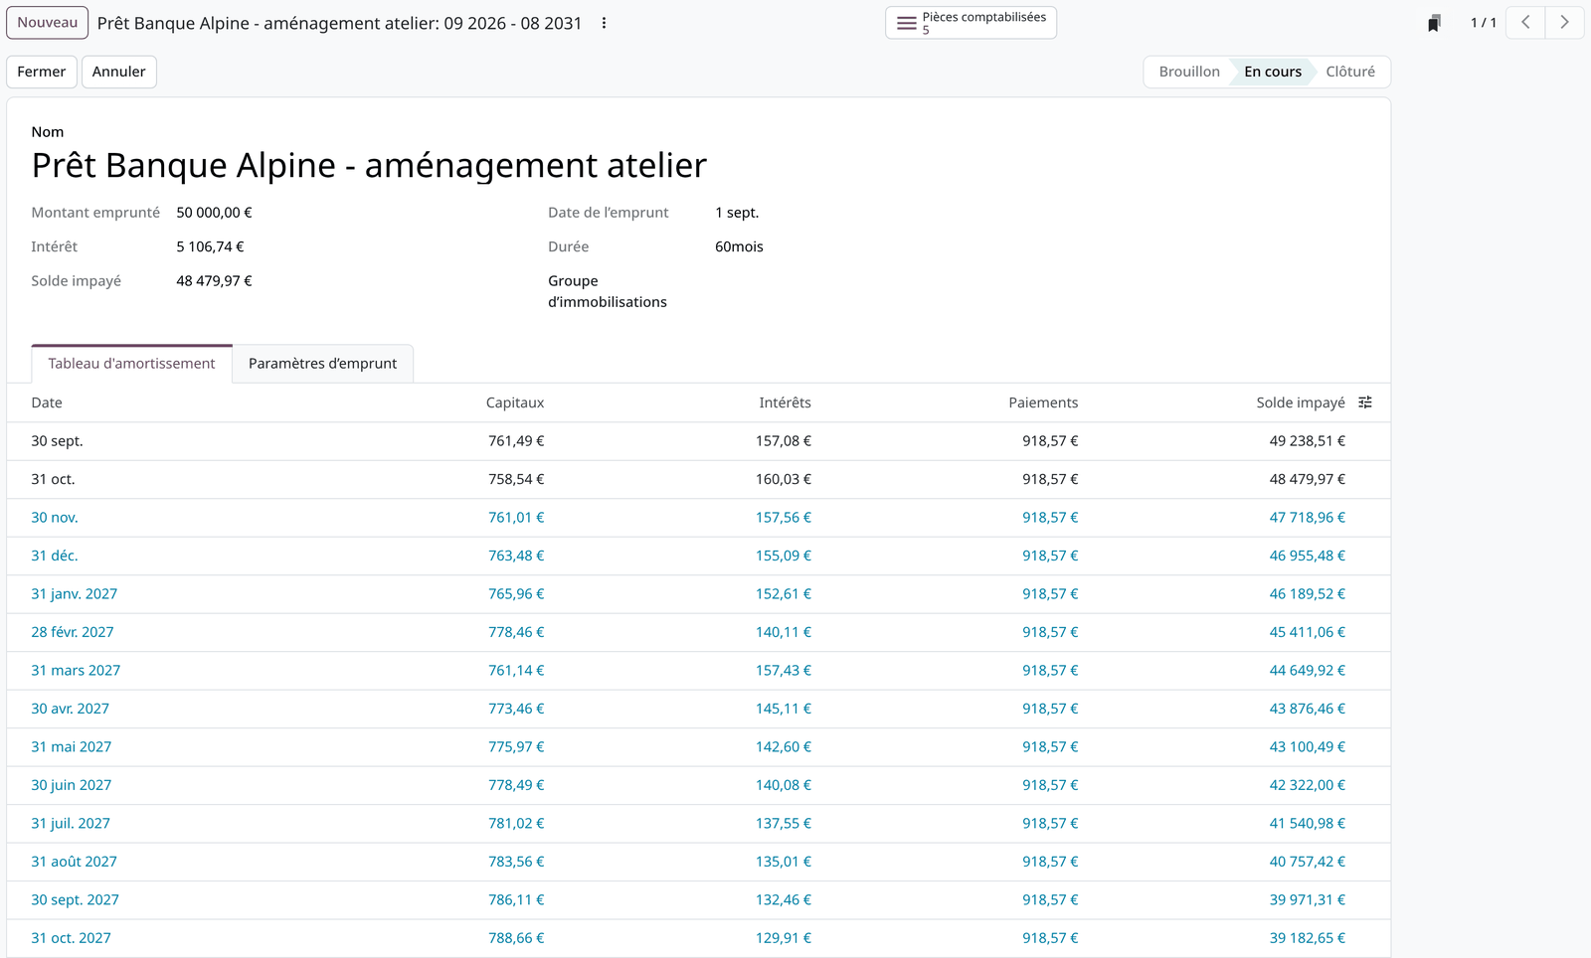
Task: Click the bookmark icon near pager
Action: pyautogui.click(x=1434, y=23)
